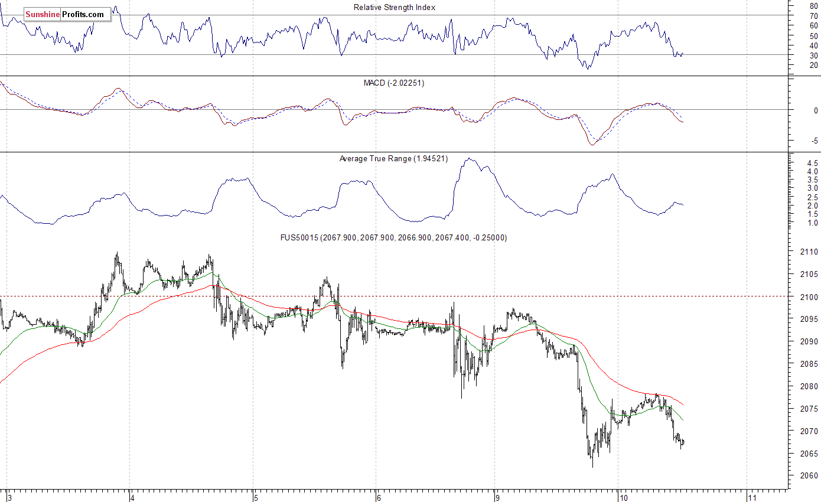Click the 60 label on RSI axis
821x502 pixels.
click(814, 25)
